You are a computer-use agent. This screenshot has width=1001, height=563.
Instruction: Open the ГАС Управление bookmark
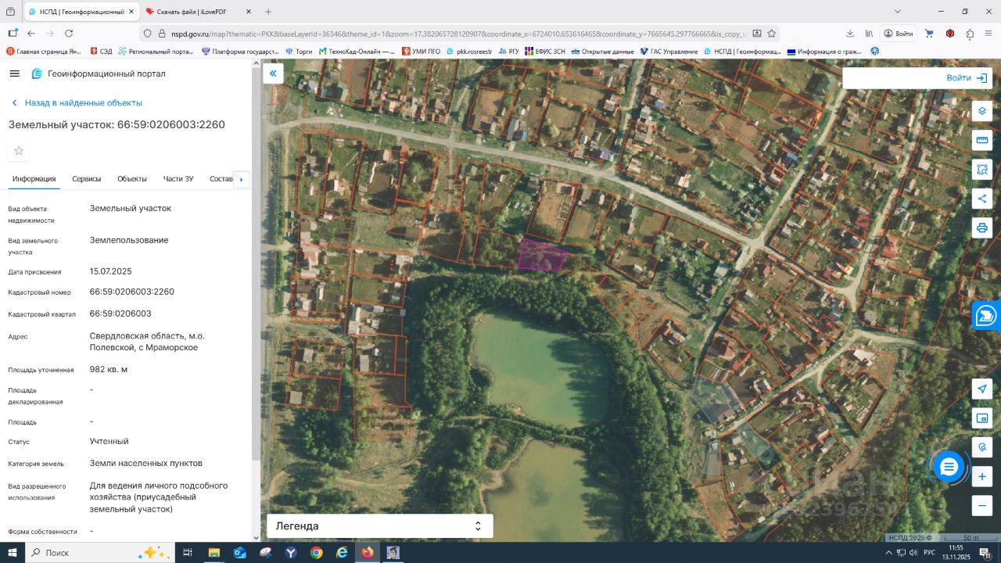[668, 52]
